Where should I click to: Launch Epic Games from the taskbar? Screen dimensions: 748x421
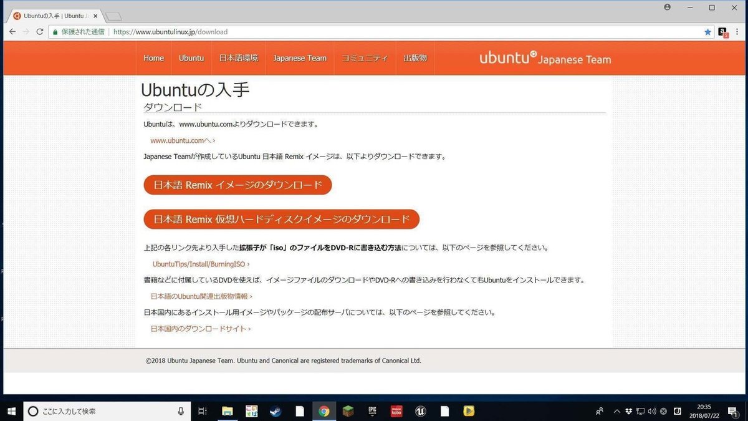coord(372,411)
